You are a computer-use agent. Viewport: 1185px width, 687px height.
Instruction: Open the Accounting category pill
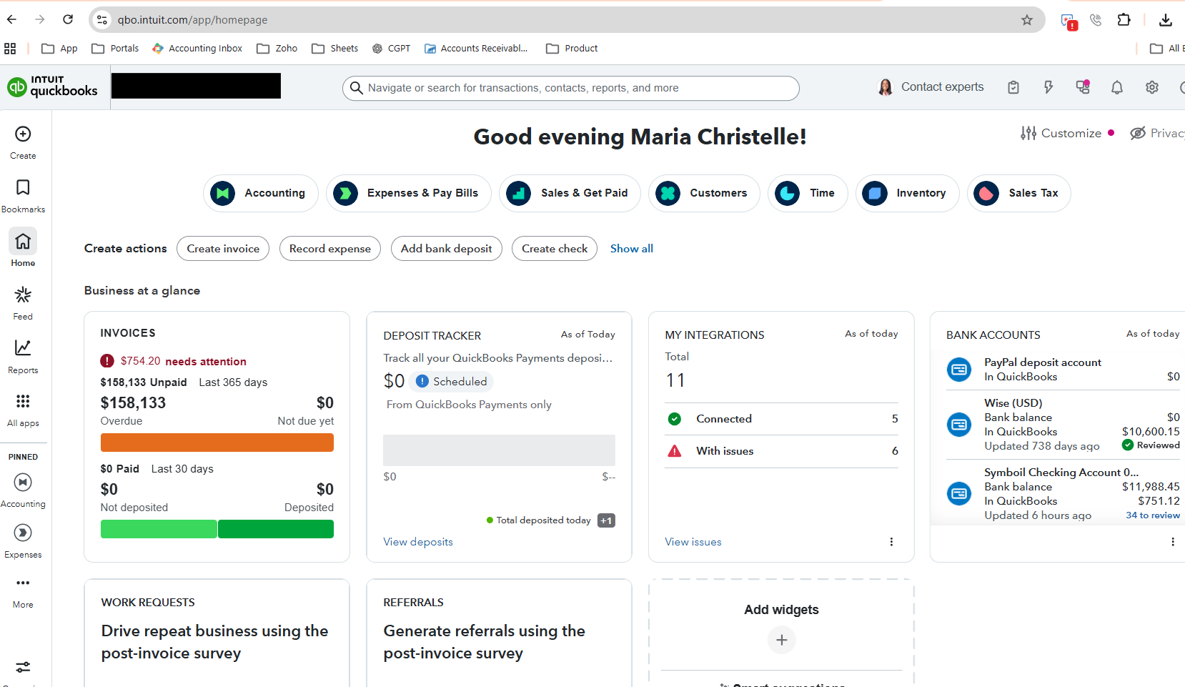click(x=261, y=193)
